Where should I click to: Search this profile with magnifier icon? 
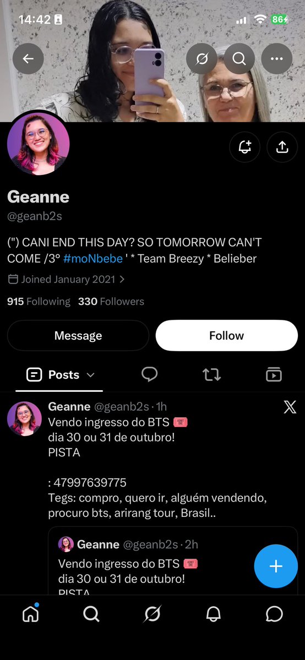click(239, 58)
